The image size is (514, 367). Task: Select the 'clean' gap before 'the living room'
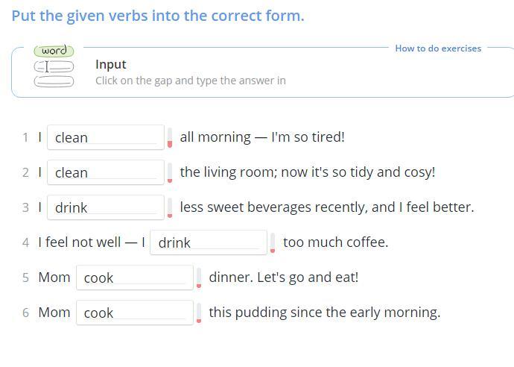pos(105,172)
